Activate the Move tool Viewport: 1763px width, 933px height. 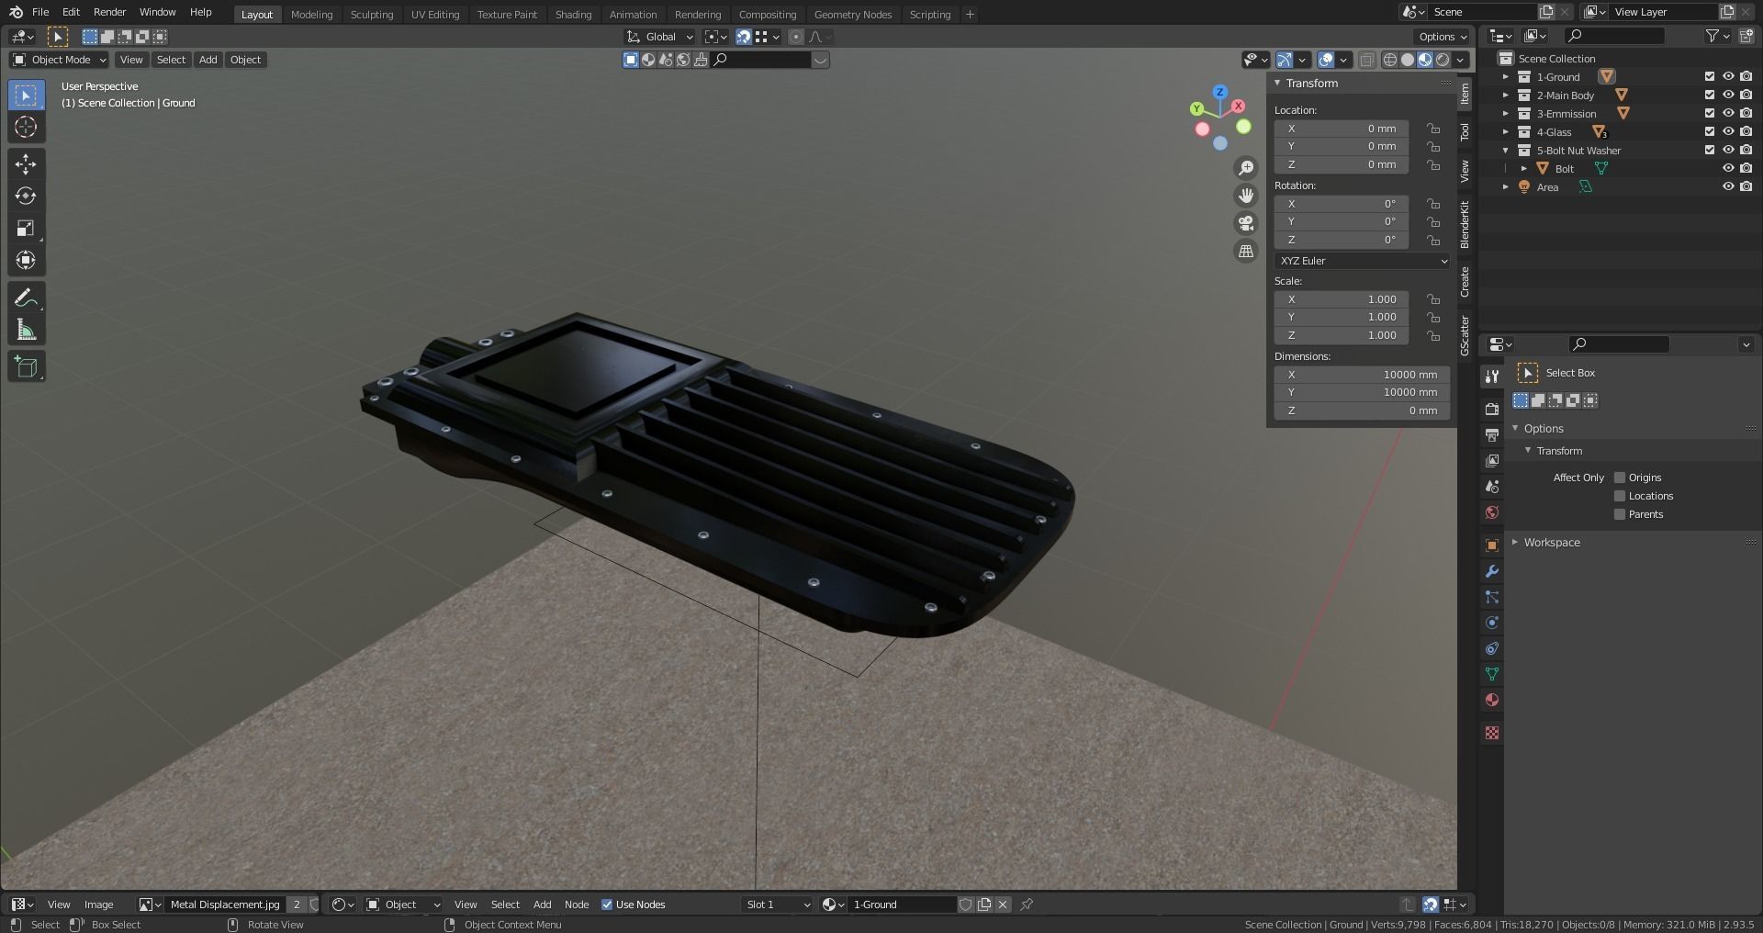tap(26, 164)
